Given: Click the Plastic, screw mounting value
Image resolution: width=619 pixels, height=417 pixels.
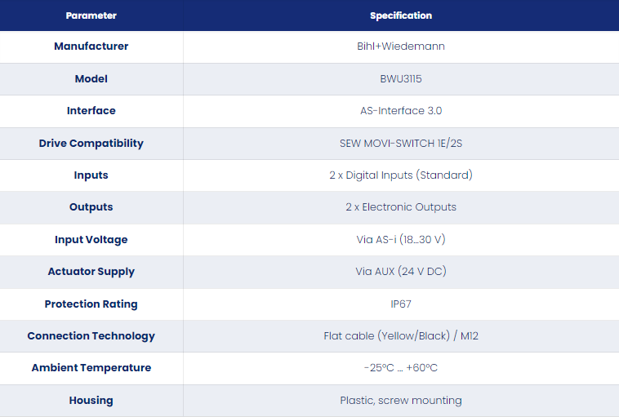Looking at the screenshot, I should tap(401, 401).
